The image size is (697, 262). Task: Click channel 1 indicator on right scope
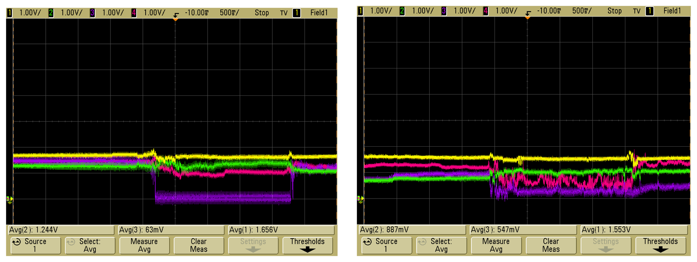click(360, 11)
